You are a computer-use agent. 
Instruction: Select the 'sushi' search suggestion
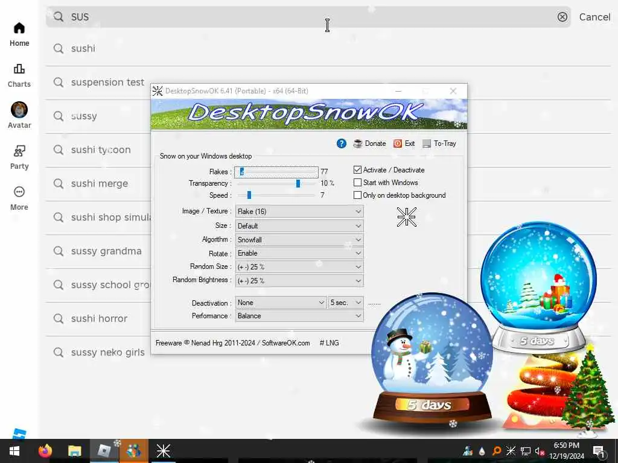[x=328, y=49]
